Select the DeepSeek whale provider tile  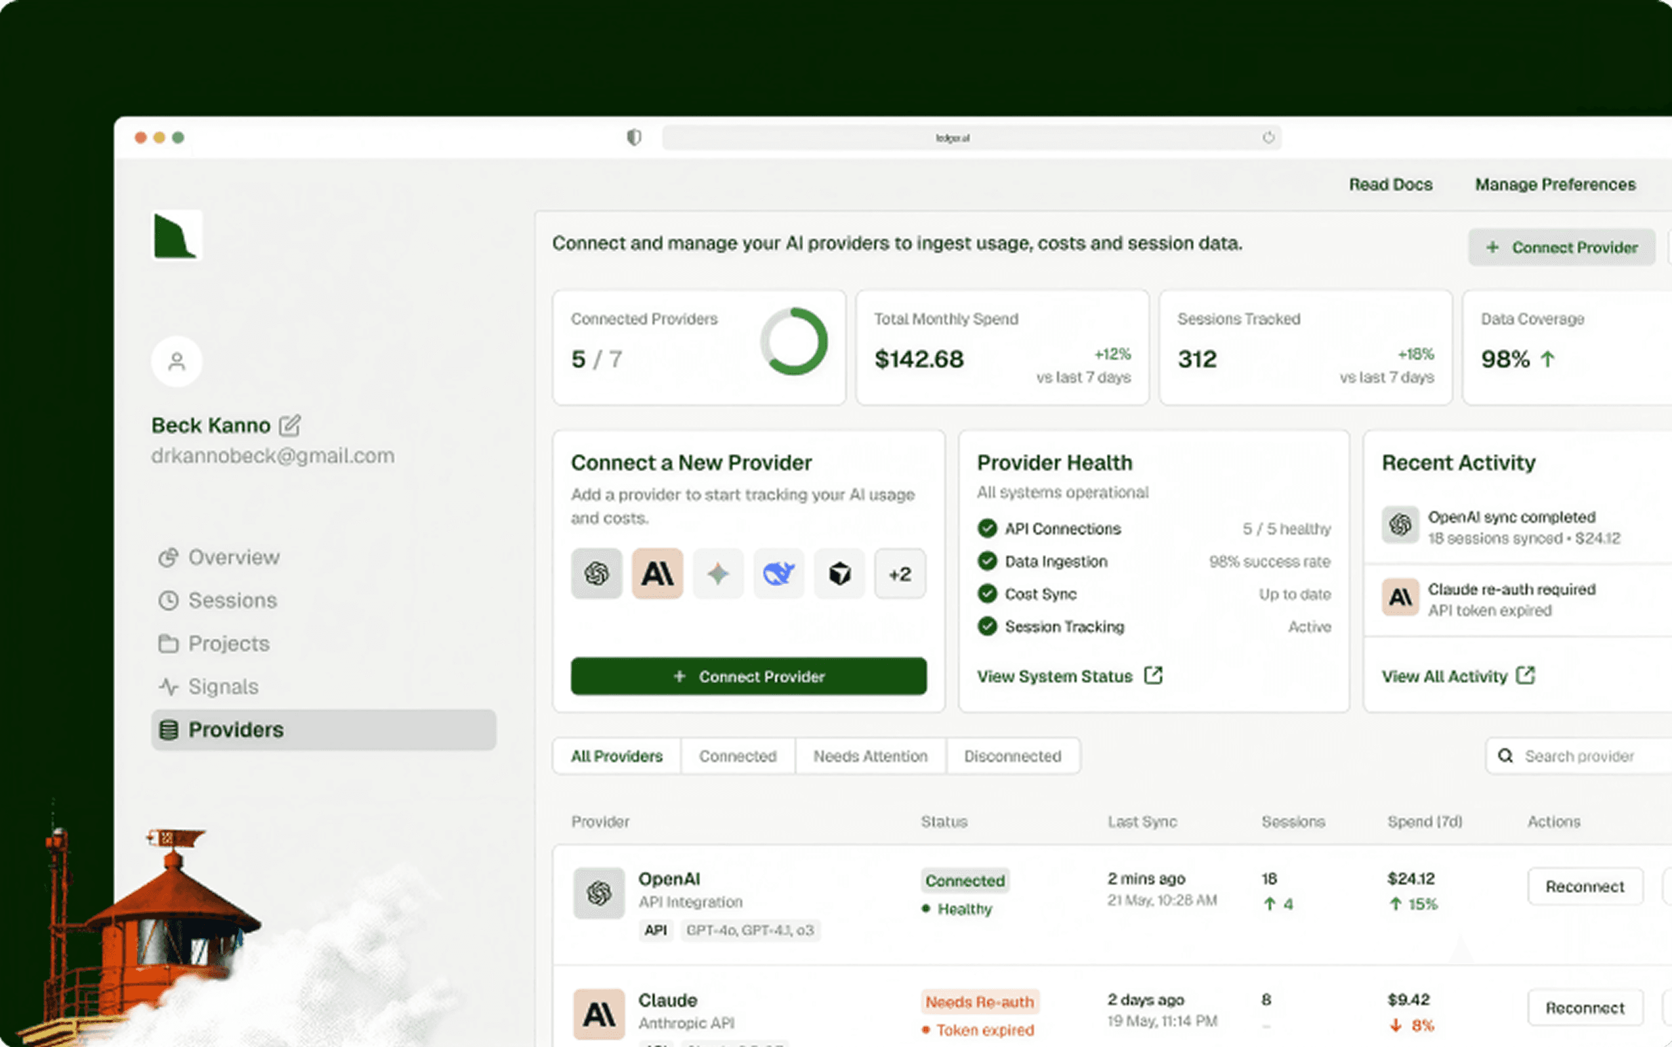pyautogui.click(x=778, y=573)
